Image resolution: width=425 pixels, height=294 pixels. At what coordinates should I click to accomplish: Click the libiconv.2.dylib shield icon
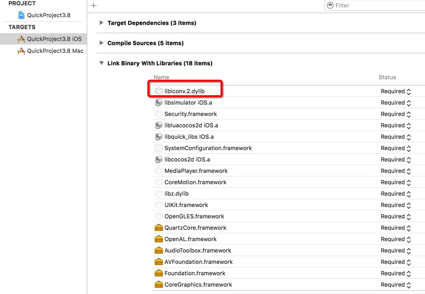[159, 91]
